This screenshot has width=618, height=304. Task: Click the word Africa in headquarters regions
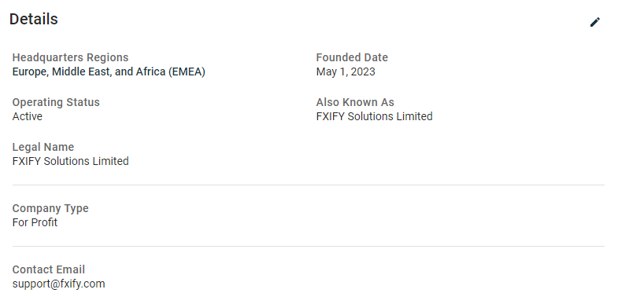150,72
